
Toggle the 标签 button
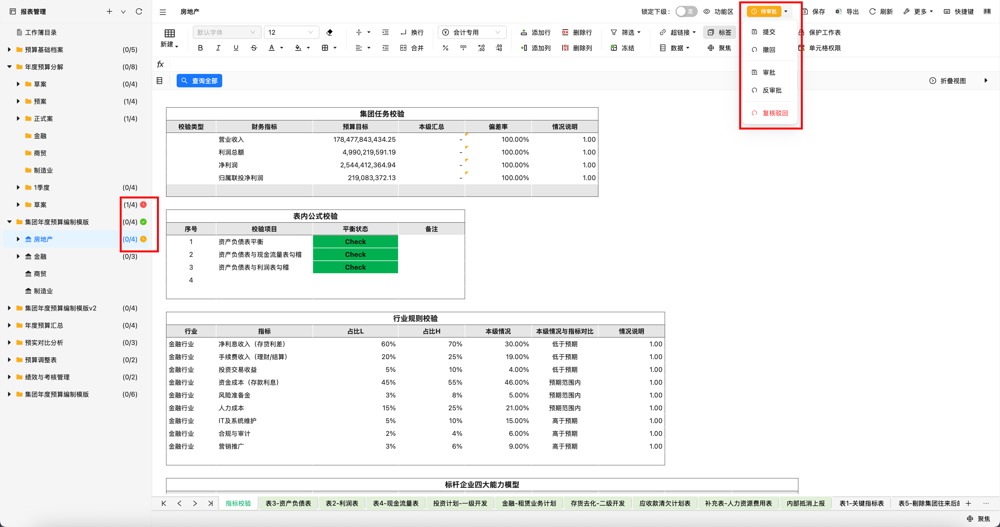point(719,32)
